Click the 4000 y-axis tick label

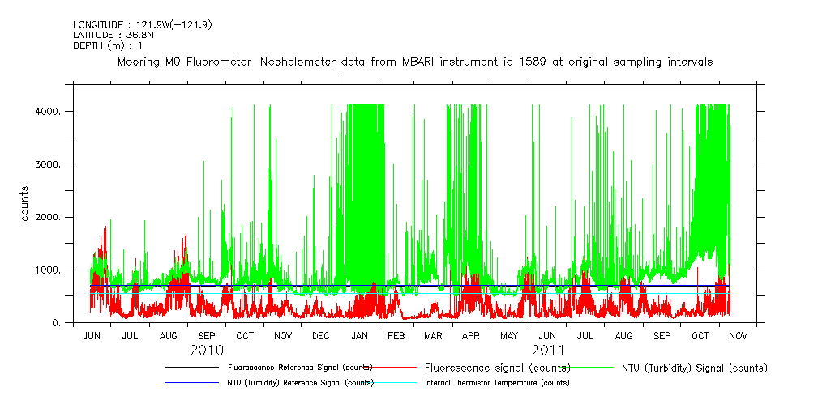tap(60, 111)
